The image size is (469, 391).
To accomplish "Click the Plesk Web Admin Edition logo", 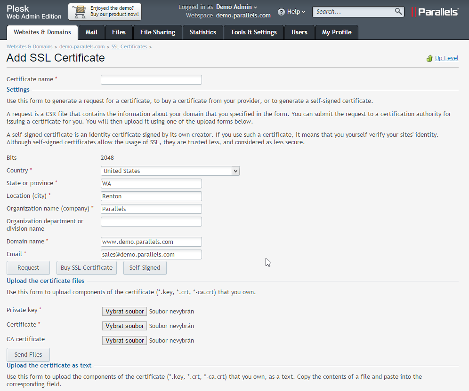I will coord(34,12).
